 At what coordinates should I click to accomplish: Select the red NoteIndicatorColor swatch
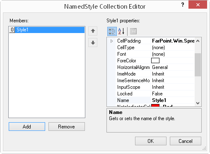pos(155,105)
